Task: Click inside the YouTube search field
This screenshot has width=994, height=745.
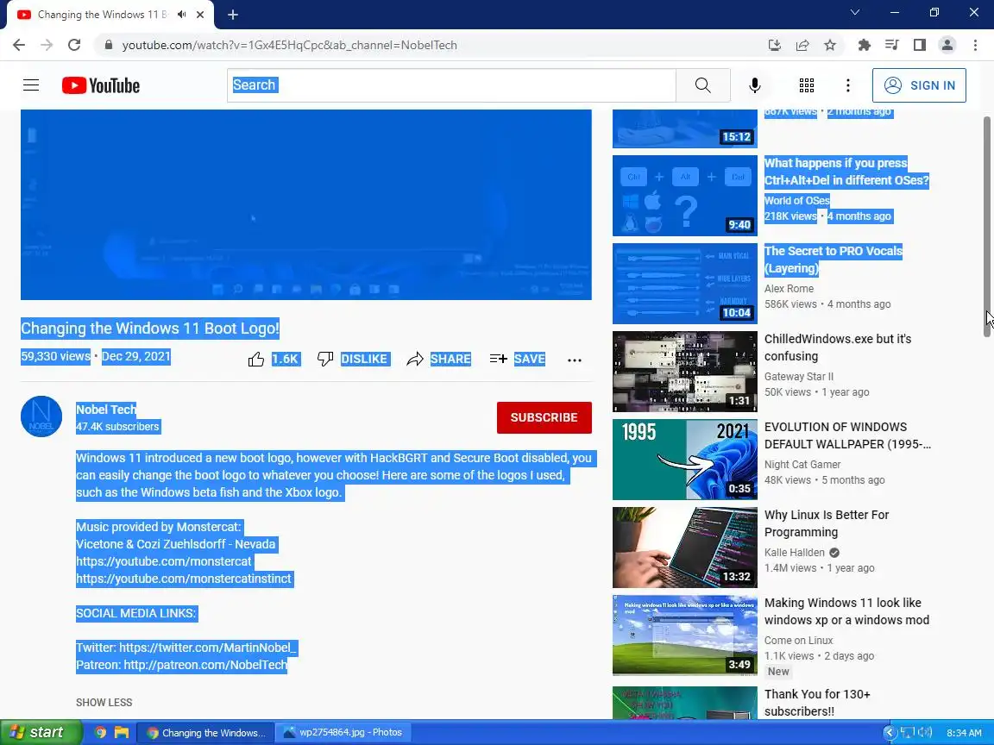Action: [x=451, y=85]
